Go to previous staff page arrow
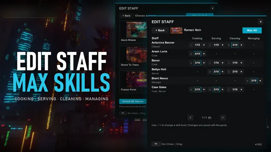Viewport: 271px width, 152px height. [190, 117]
